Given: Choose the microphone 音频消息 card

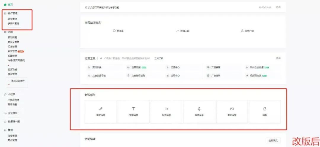Looking at the screenshot, I should pyautogui.click(x=199, y=112).
